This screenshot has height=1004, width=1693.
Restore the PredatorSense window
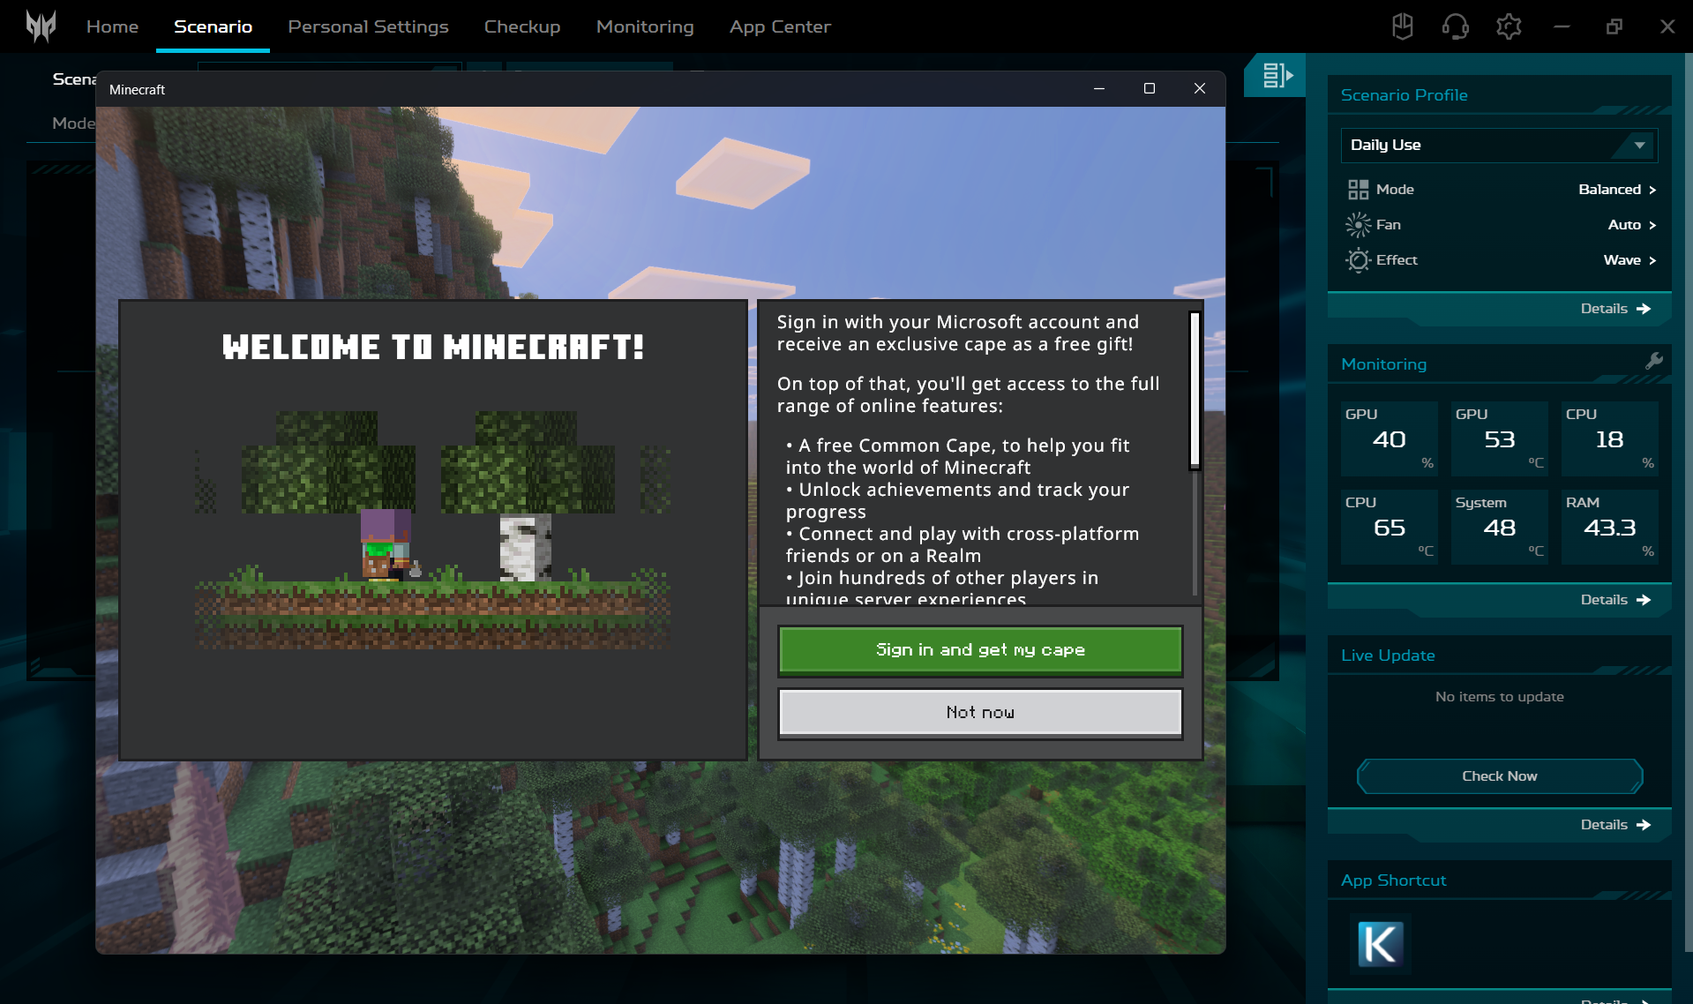(x=1614, y=26)
